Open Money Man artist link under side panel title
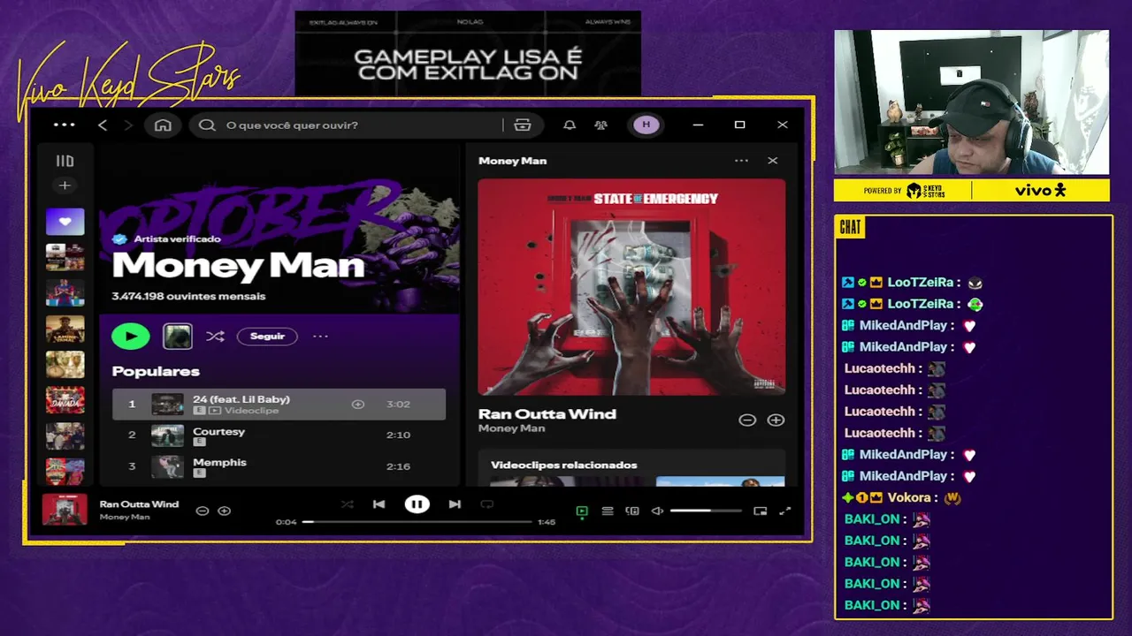Viewport: 1132px width, 636px height. tap(512, 428)
